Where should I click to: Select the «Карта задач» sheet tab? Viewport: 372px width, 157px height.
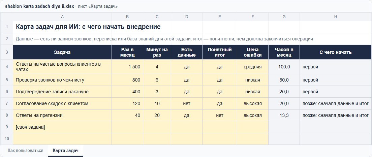[65, 150]
